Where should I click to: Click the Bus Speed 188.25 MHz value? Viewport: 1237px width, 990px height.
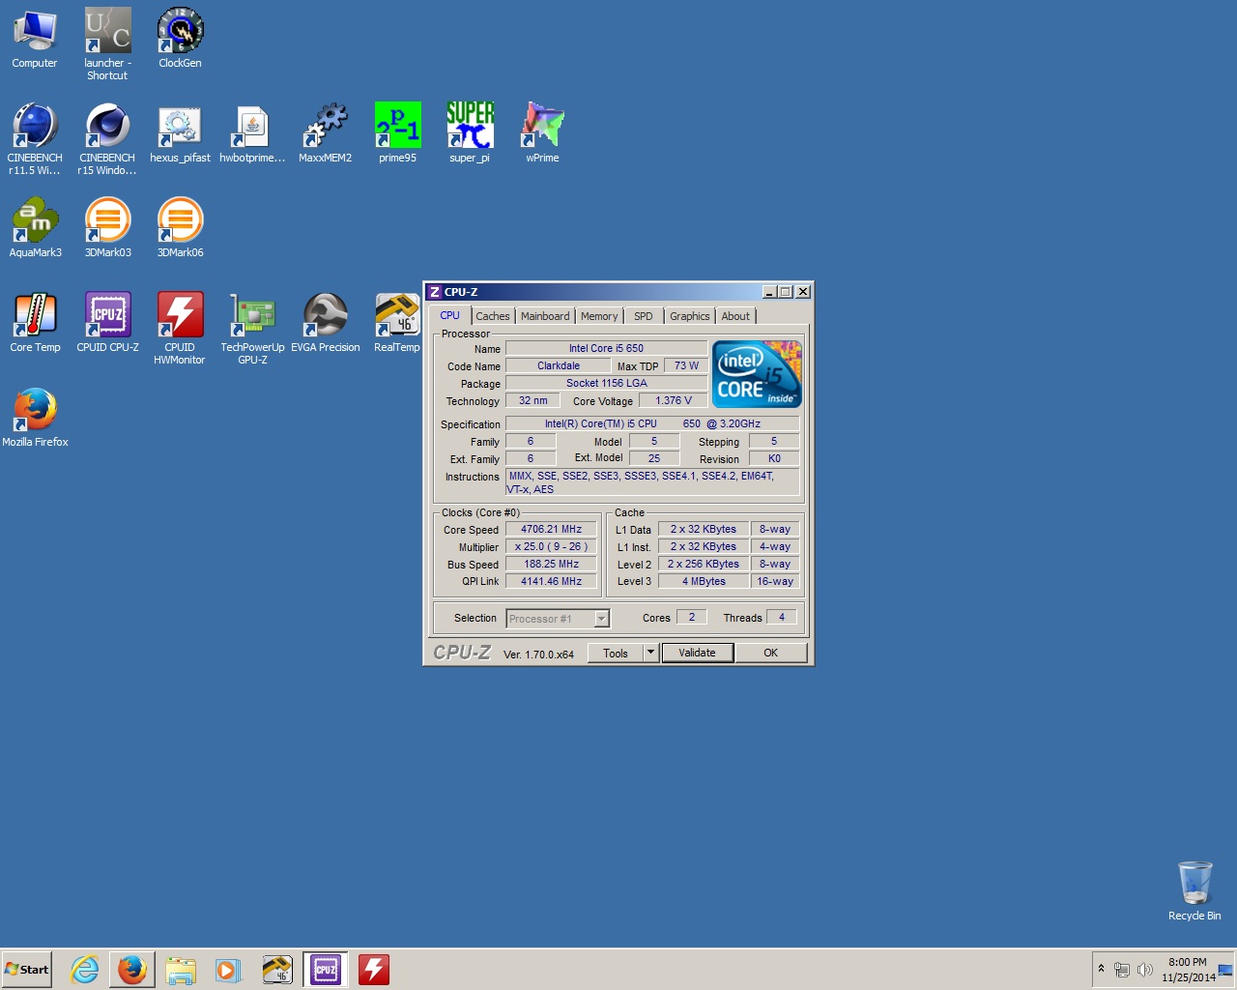tap(551, 564)
